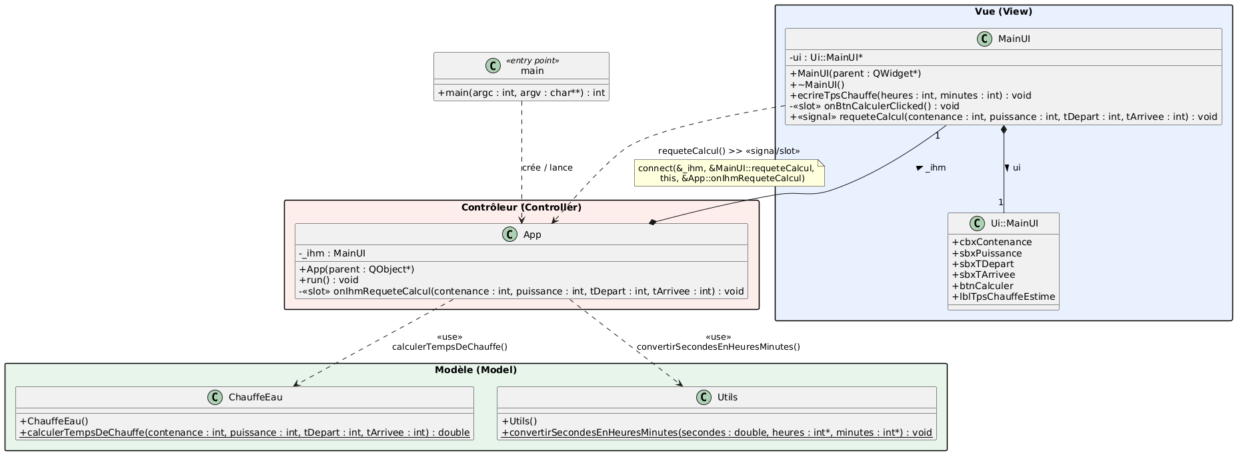Click the '+run() : void' method
Viewport: 1241px width, 459px height.
click(329, 280)
